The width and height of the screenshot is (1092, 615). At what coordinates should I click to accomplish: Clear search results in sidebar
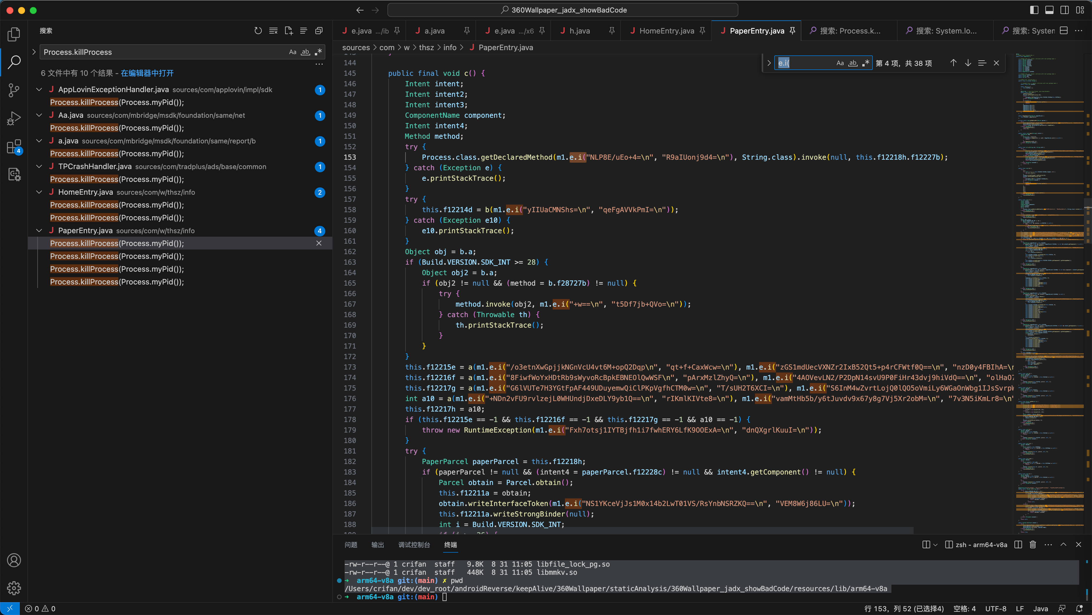(273, 31)
